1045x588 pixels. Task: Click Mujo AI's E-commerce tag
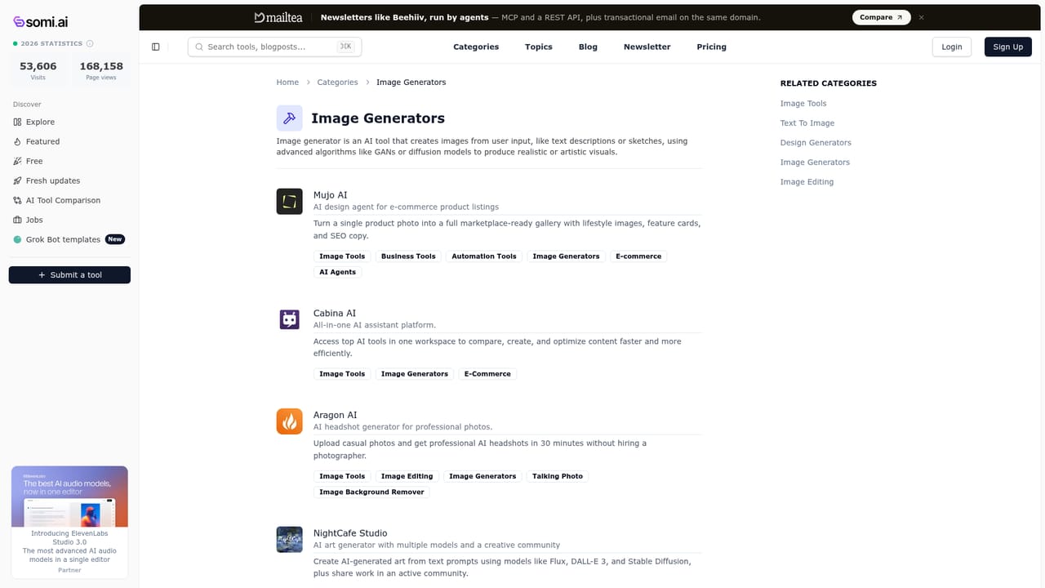tap(638, 256)
